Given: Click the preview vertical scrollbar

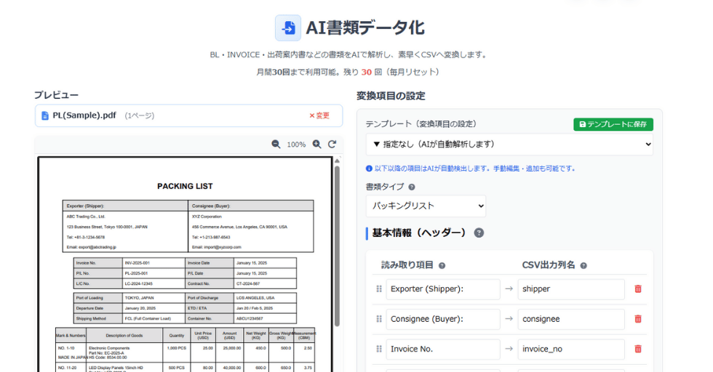Looking at the screenshot, I should tap(337, 246).
